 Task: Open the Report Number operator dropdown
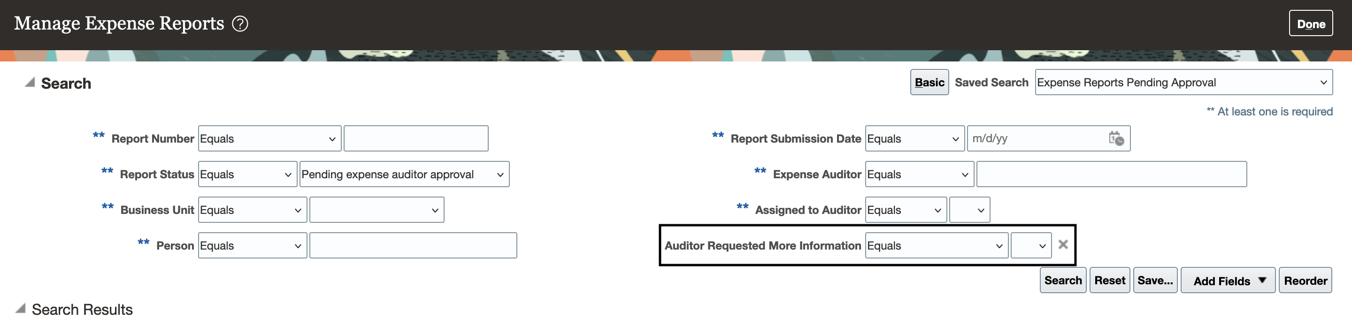[270, 138]
